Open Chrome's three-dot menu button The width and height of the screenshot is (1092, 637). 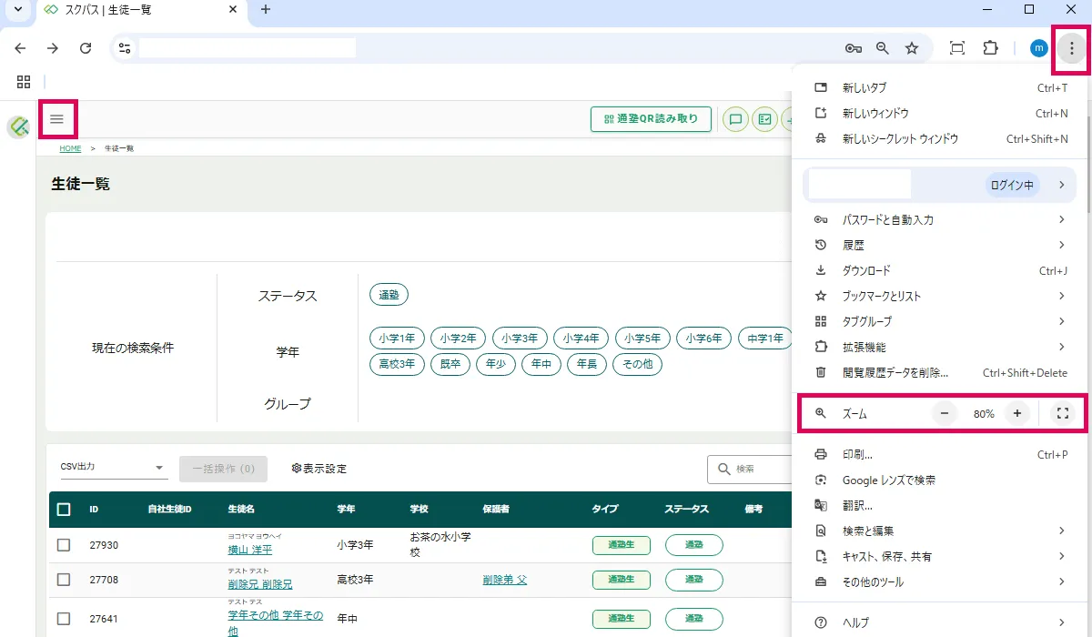pyautogui.click(x=1071, y=48)
